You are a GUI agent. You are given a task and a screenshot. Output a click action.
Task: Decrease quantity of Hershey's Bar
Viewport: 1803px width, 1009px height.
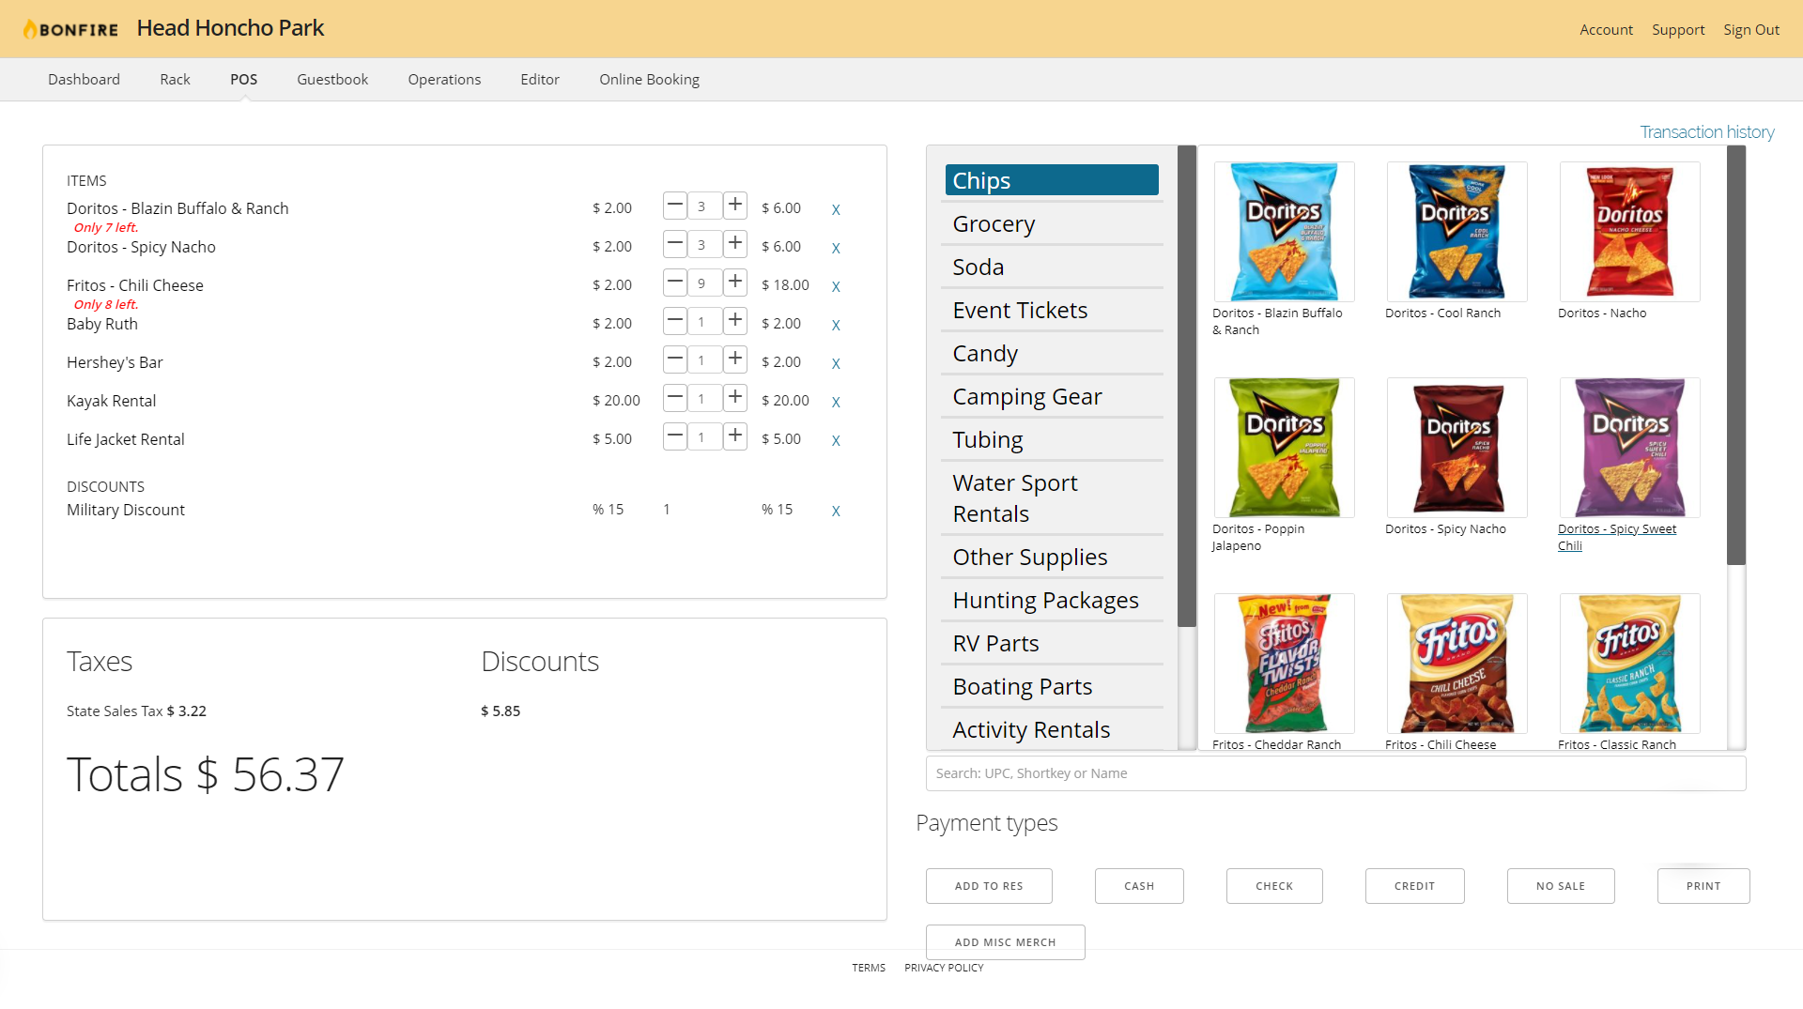(x=674, y=359)
